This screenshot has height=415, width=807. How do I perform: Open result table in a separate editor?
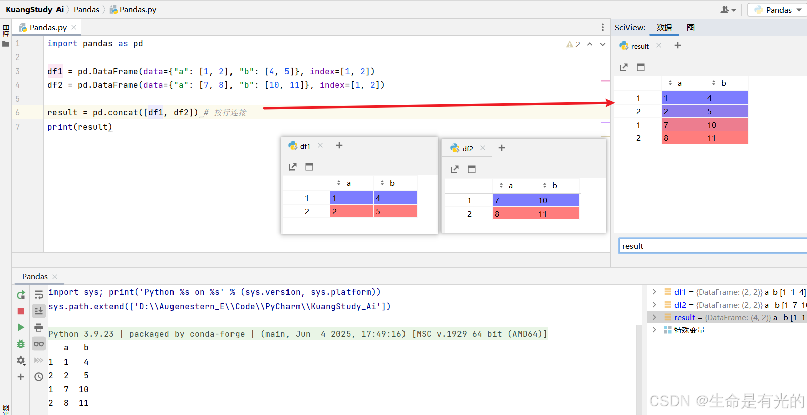click(624, 67)
